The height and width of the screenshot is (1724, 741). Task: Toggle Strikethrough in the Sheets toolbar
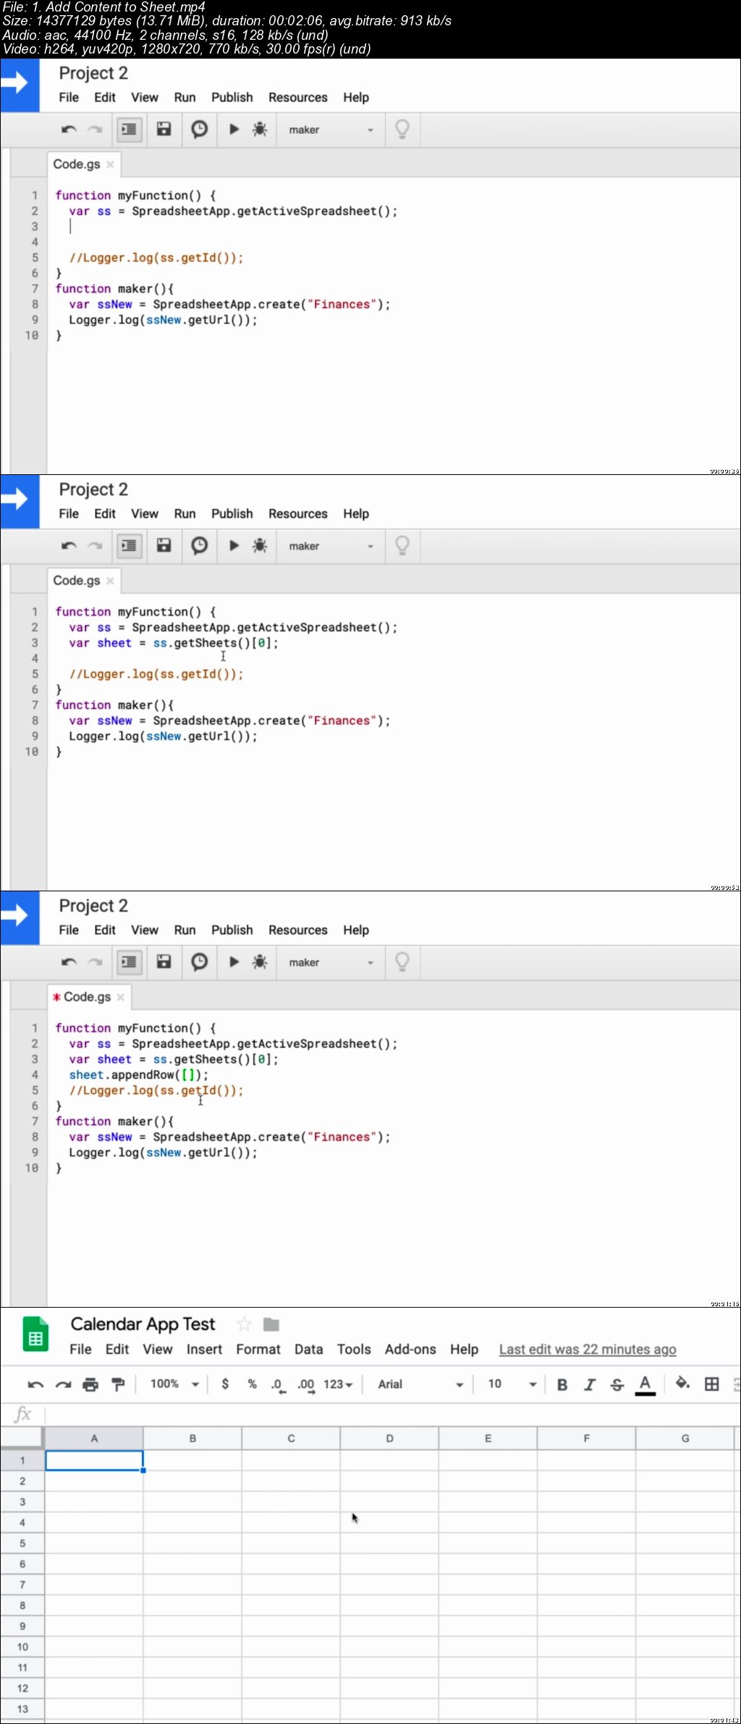point(617,1384)
